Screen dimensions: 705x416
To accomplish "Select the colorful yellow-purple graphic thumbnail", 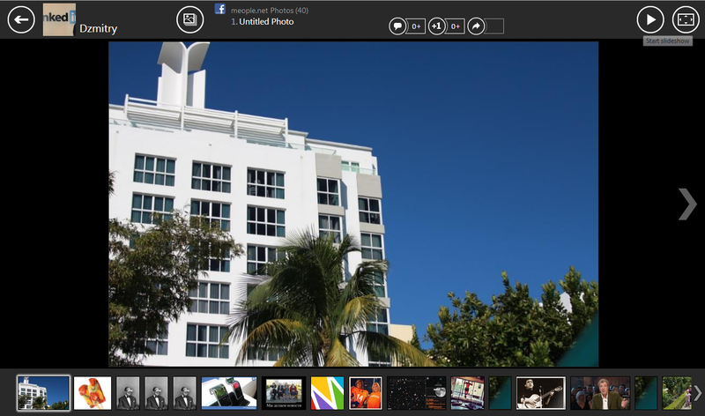I will click(327, 393).
